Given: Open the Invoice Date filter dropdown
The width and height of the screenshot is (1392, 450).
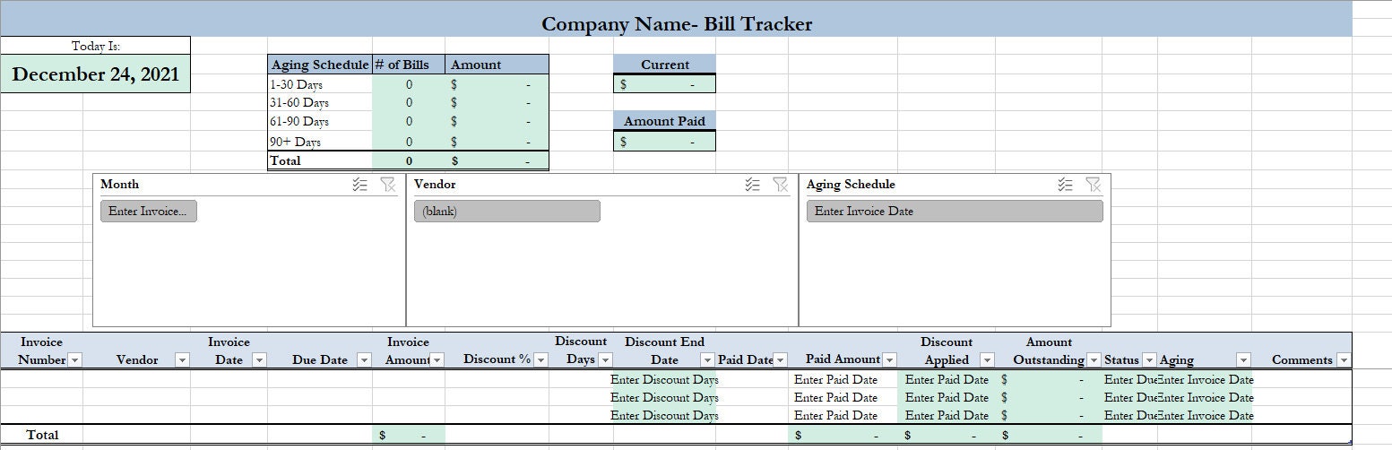Looking at the screenshot, I should click(259, 360).
